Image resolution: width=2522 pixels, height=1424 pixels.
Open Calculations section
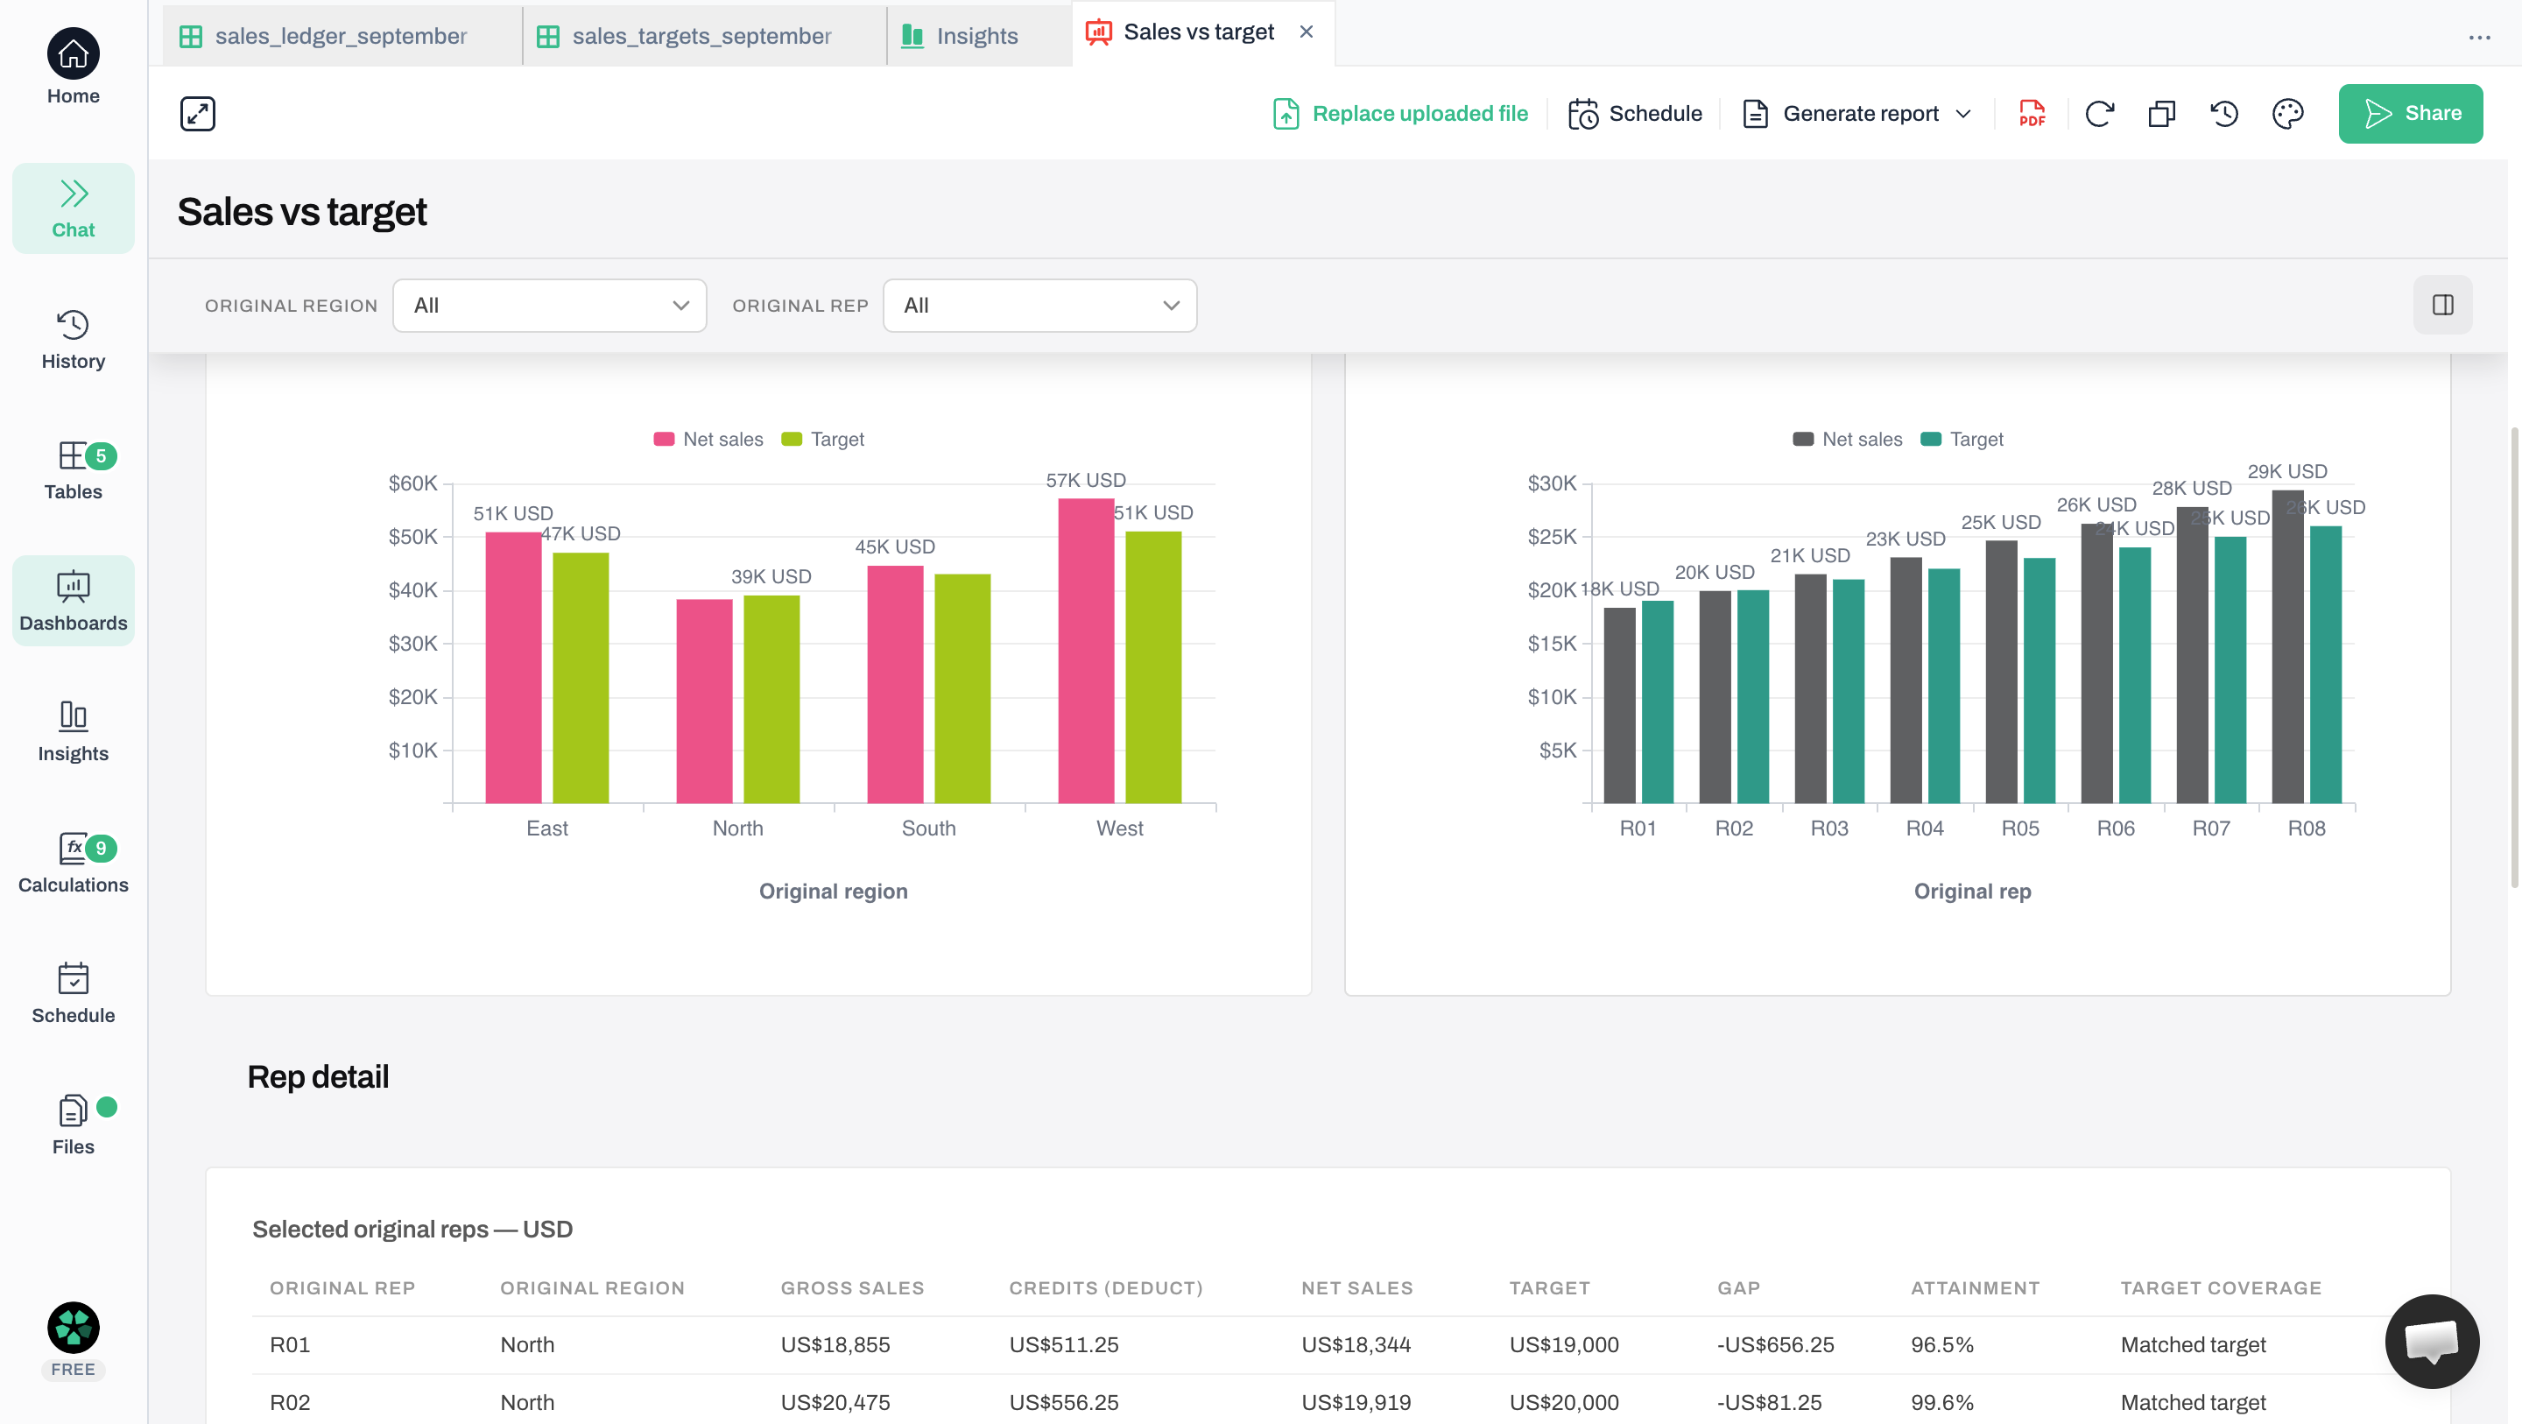click(x=74, y=864)
